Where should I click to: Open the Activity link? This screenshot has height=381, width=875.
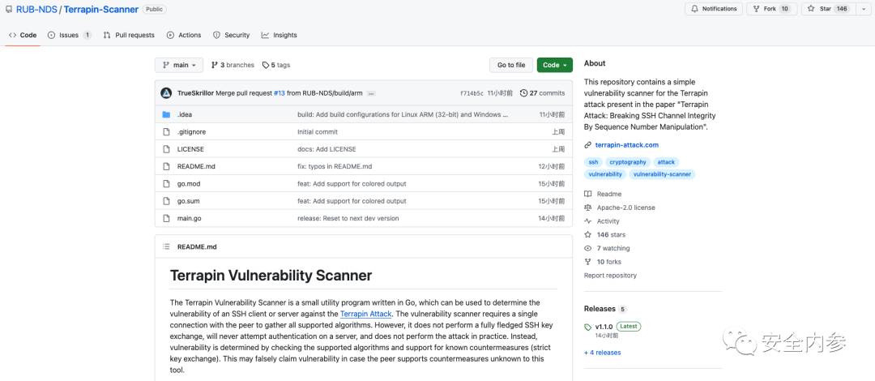601,221
